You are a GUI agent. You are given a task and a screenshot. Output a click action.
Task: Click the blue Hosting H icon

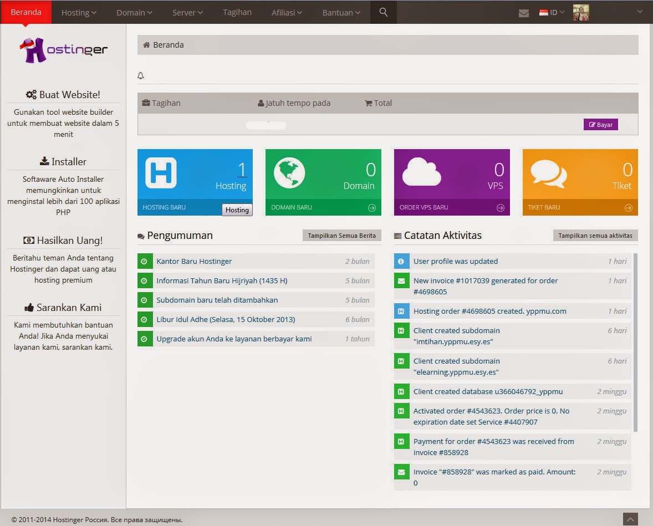pyautogui.click(x=161, y=173)
